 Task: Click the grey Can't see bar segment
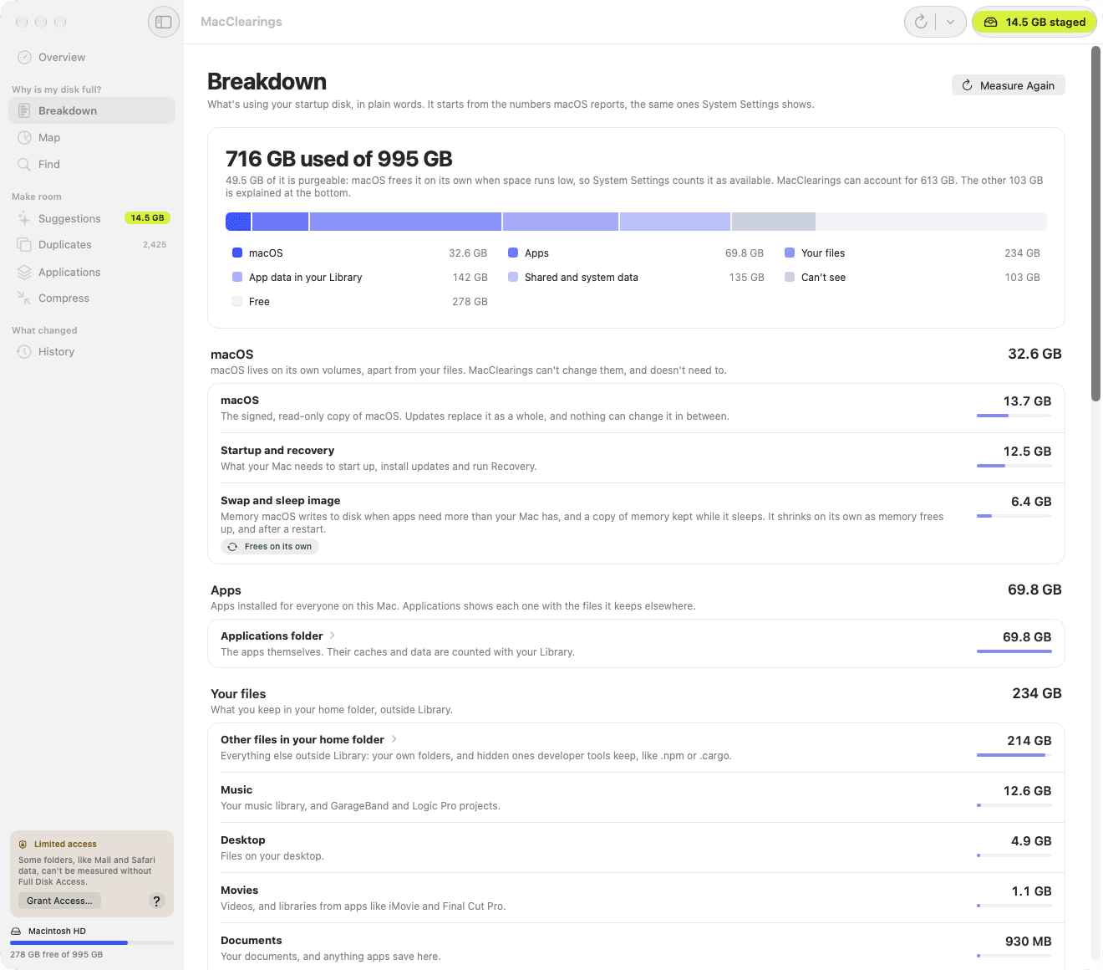(x=774, y=222)
